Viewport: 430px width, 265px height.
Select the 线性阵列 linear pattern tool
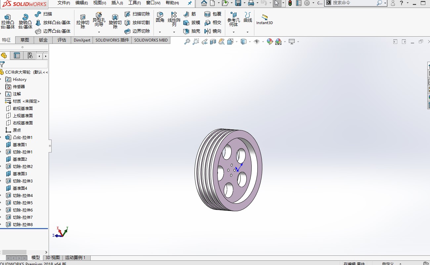pyautogui.click(x=174, y=19)
